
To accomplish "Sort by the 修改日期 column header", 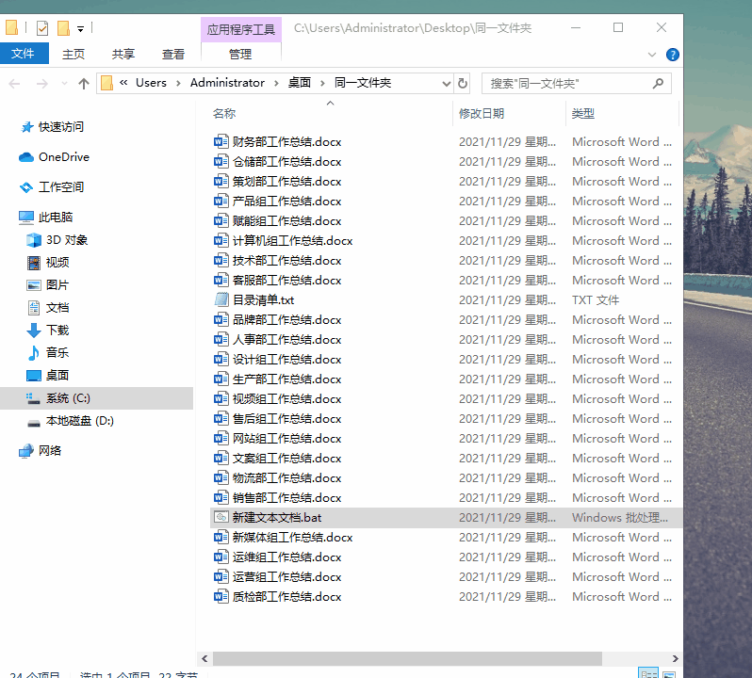I will coord(482,114).
